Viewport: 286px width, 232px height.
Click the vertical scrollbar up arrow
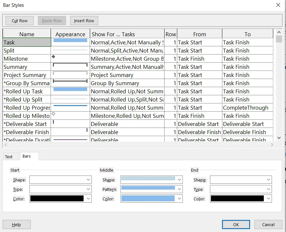point(279,32)
